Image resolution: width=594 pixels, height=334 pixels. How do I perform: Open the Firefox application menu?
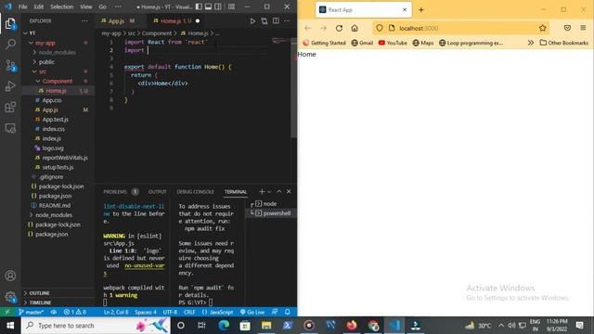click(583, 28)
